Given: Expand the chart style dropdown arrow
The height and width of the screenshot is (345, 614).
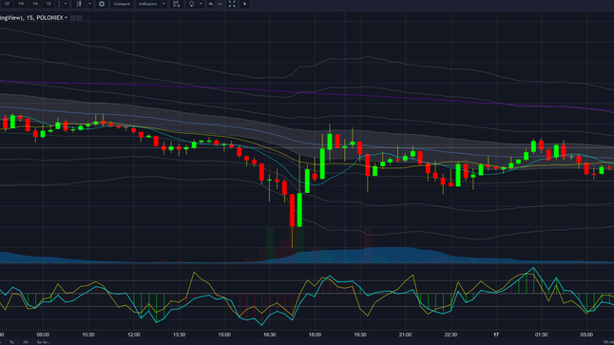Looking at the screenshot, I should pyautogui.click(x=89, y=4).
